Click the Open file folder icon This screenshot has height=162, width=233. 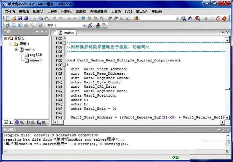[x=13, y=19]
